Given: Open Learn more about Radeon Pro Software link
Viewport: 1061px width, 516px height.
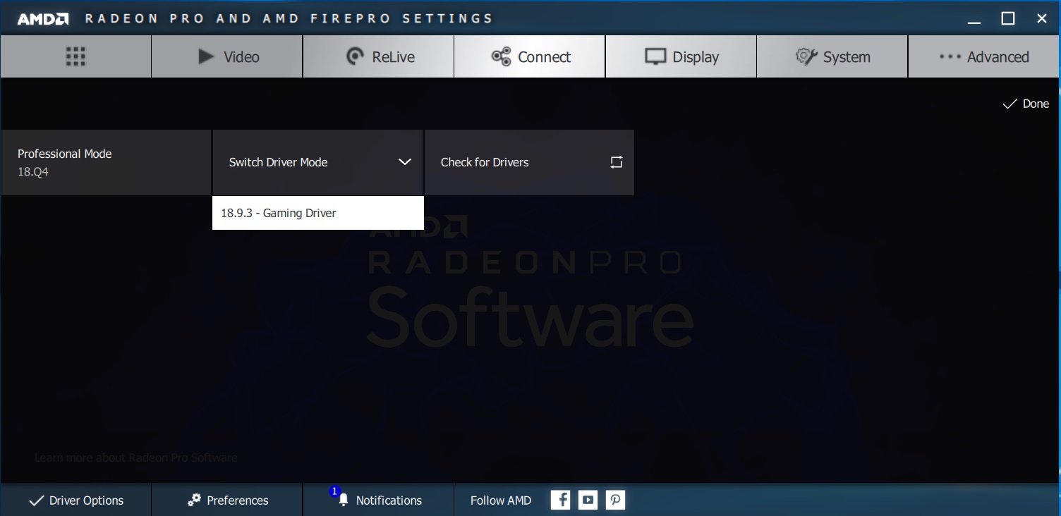Looking at the screenshot, I should [x=136, y=457].
